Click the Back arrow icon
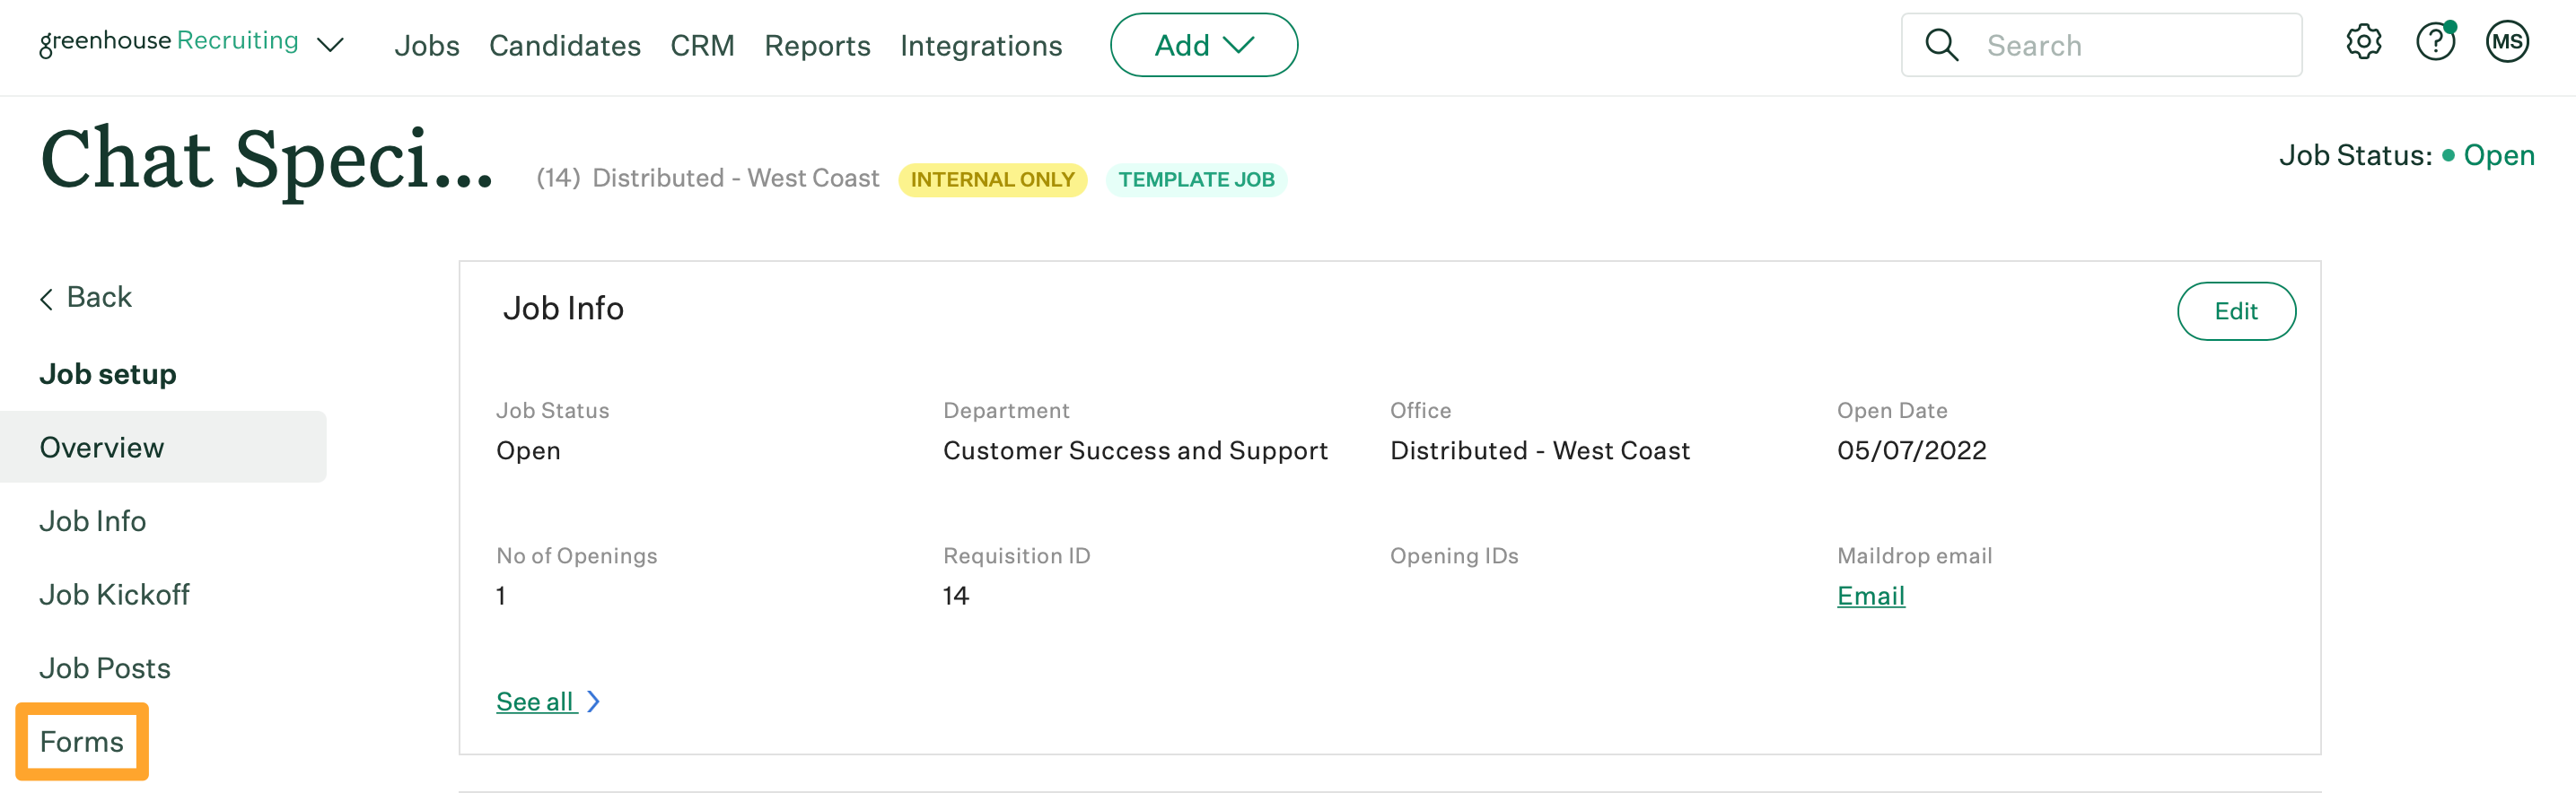2576x793 pixels. click(x=46, y=299)
